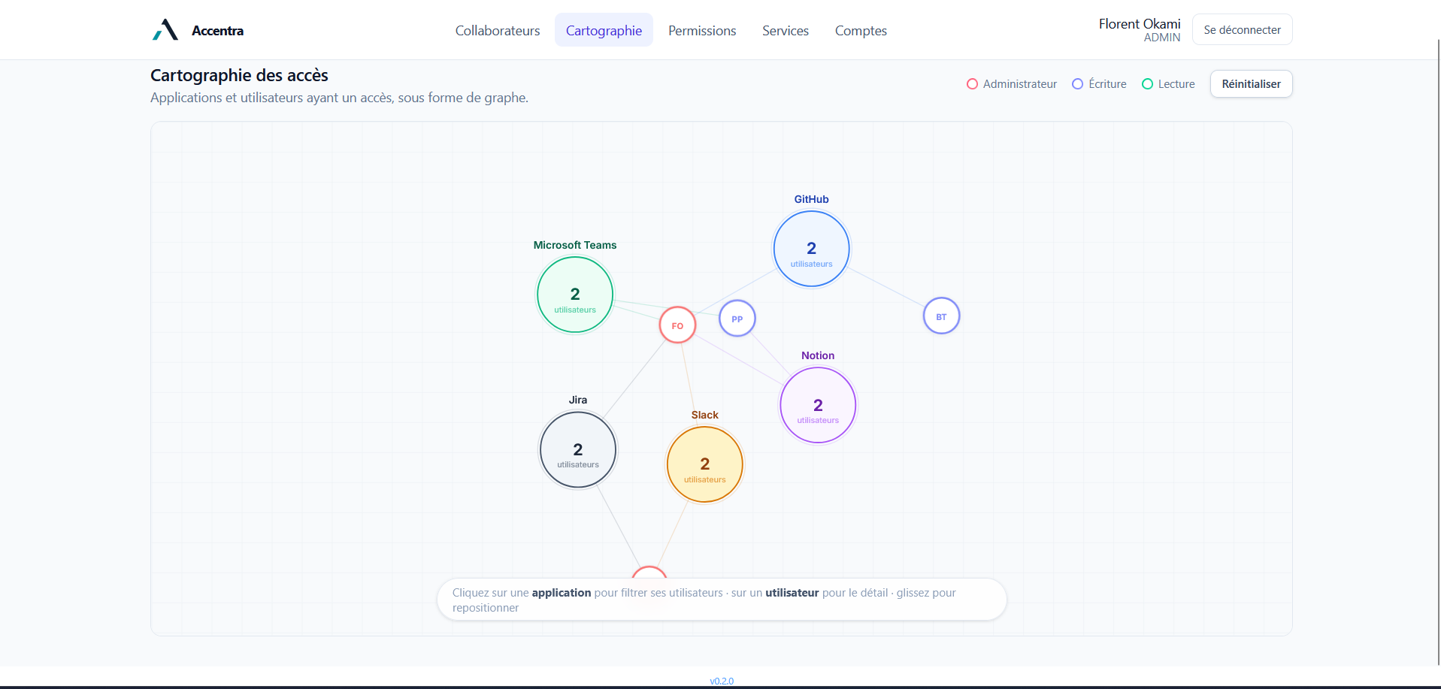Click the Administrateur legend red circle
This screenshot has height=689, width=1441.
(x=972, y=84)
